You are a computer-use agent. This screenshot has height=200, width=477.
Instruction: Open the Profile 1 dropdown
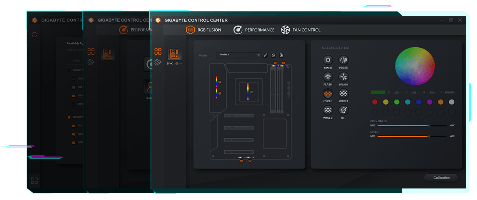239,55
